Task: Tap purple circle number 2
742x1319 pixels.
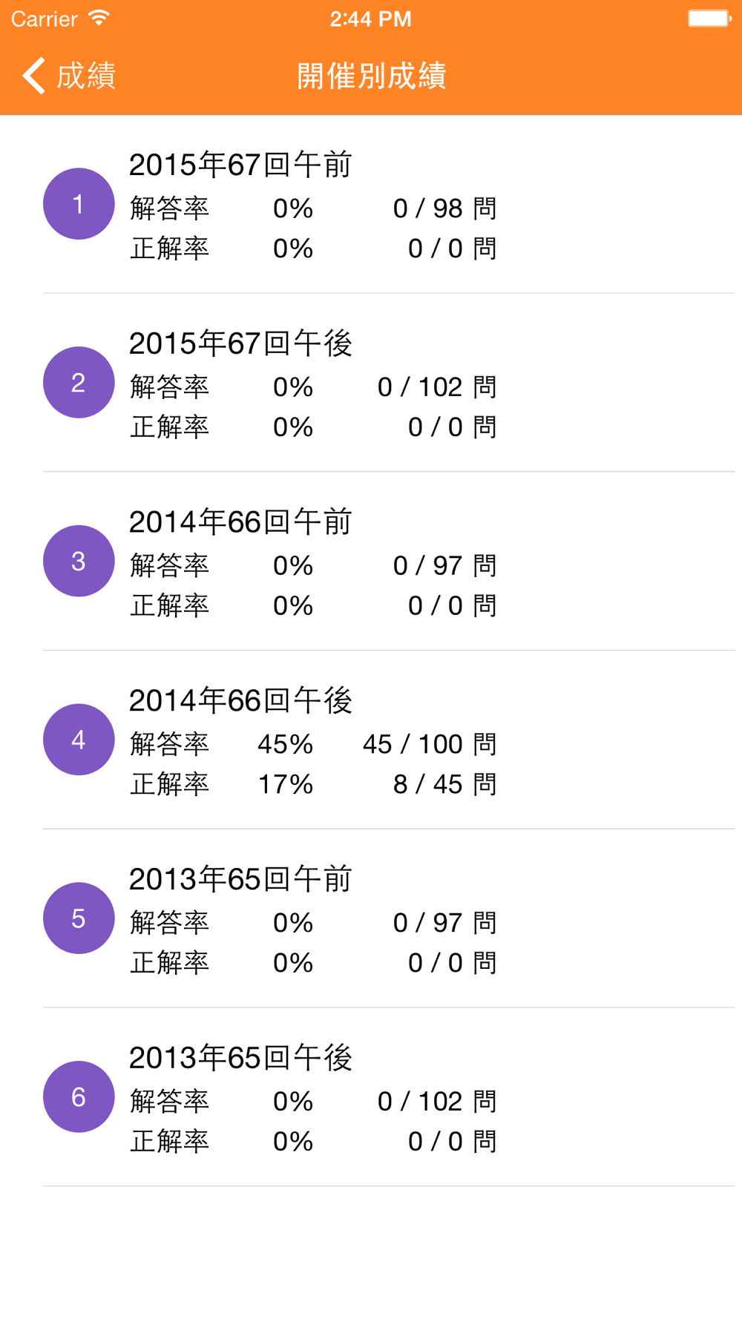Action: [x=79, y=383]
